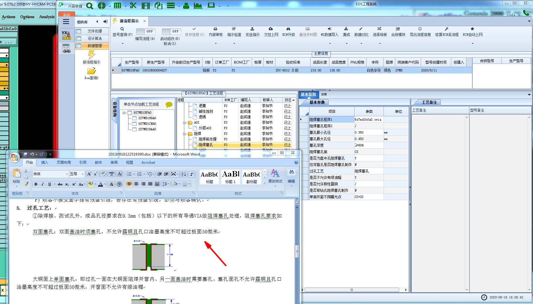Viewport: 533px width, 304px height.
Task: Open the dropdown arrow under 型号查询(F)
Action: click(x=122, y=43)
